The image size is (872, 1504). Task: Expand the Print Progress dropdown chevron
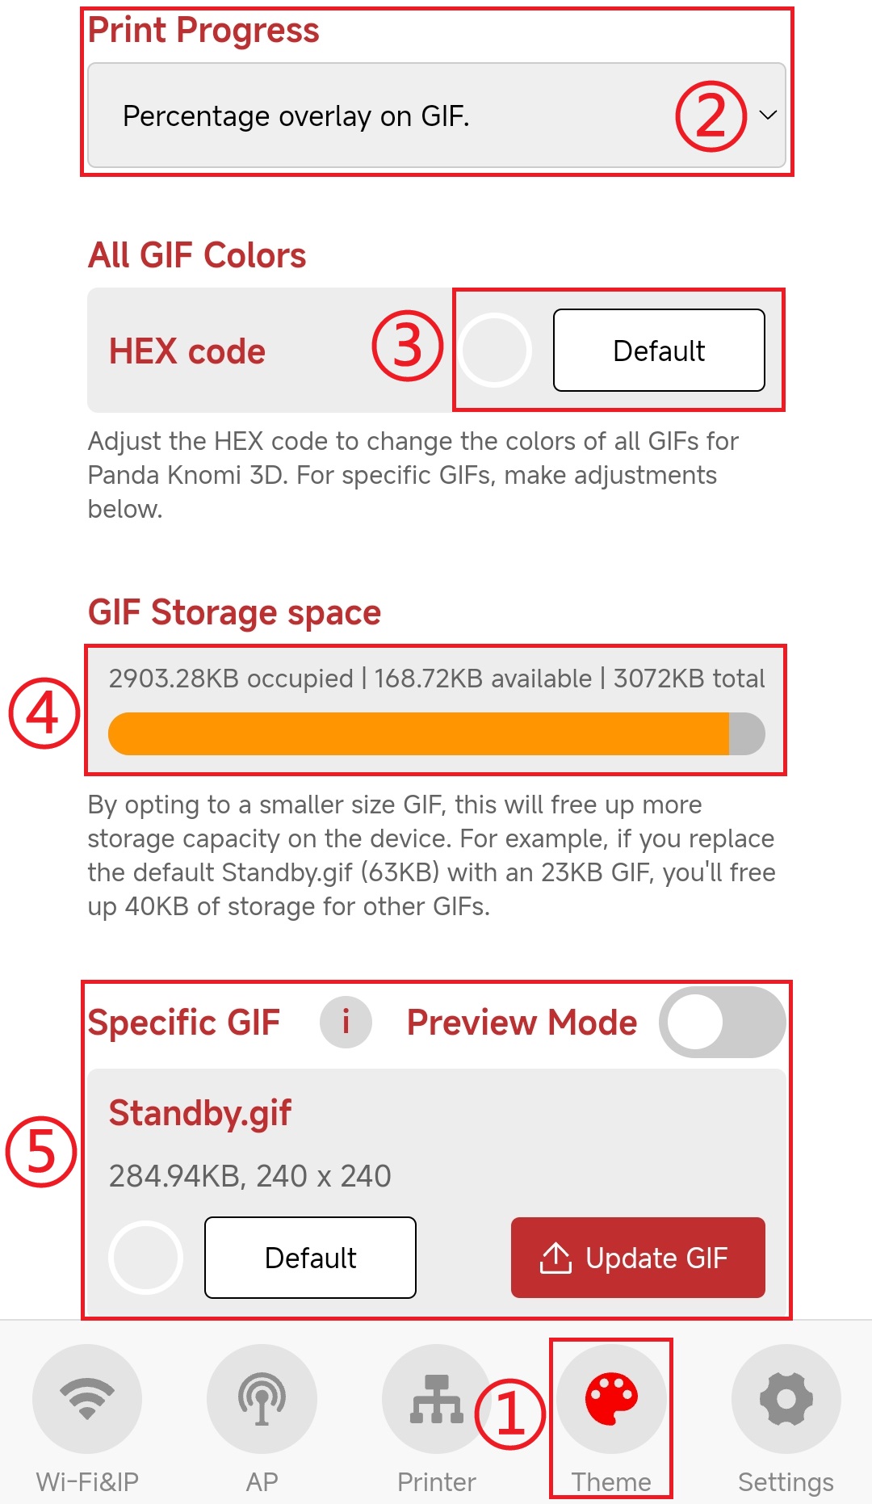768,115
